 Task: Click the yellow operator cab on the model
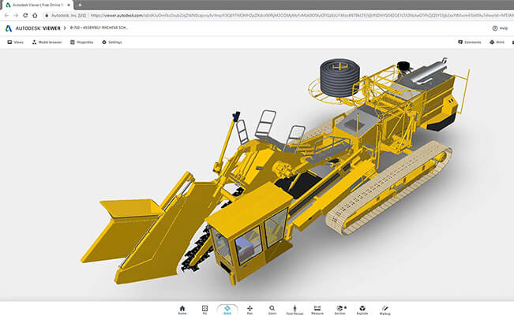[x=249, y=232]
